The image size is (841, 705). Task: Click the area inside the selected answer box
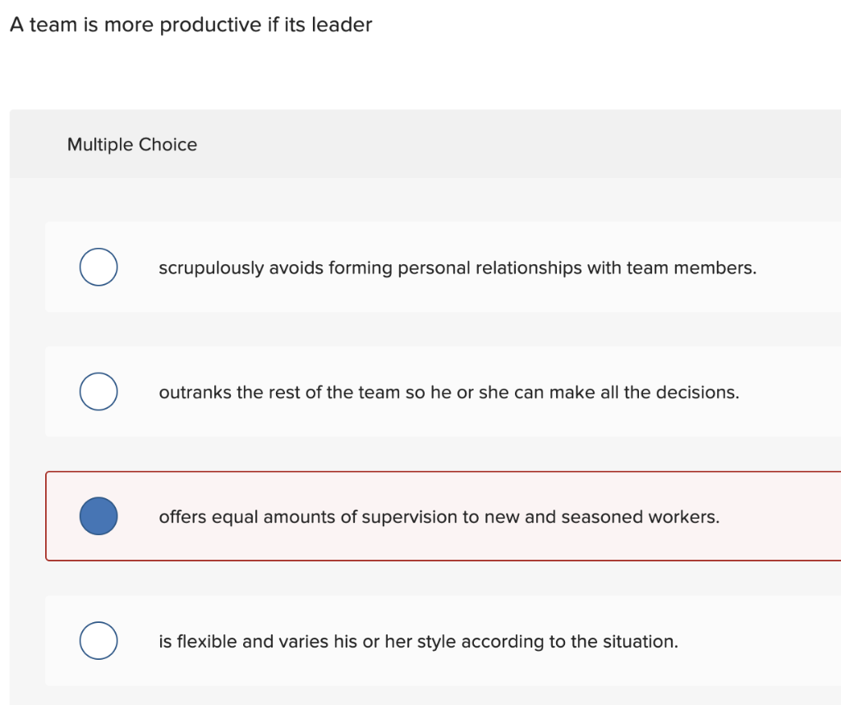pos(575,516)
